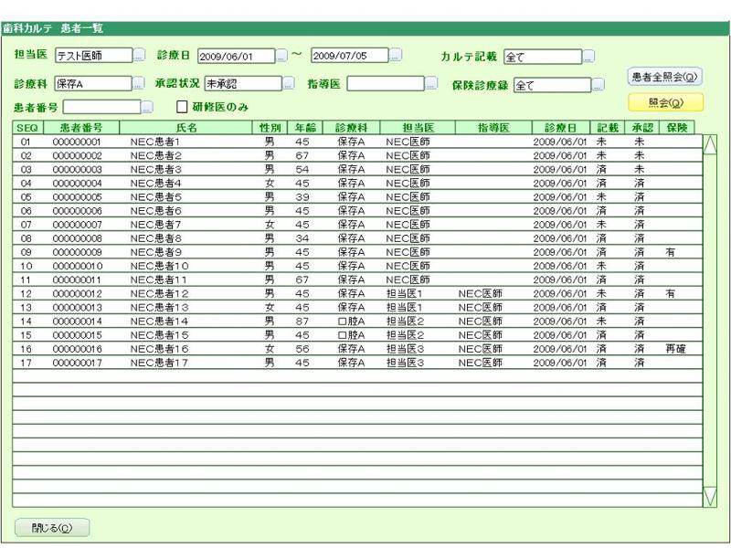Open the picker for the 診療日 start date

281,57
